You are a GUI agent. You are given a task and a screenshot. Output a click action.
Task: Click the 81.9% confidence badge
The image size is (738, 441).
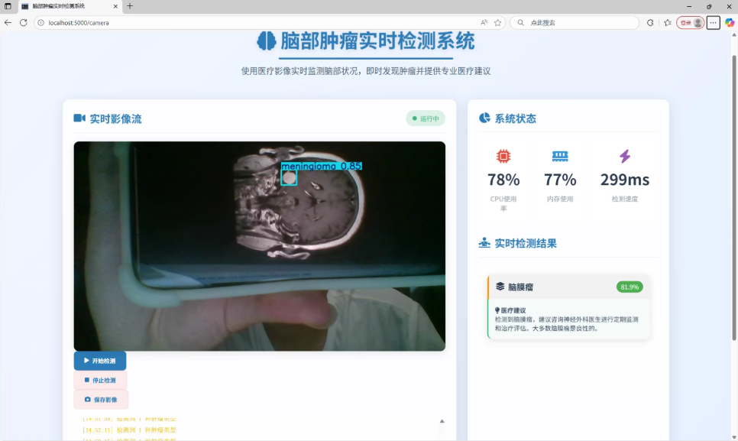(630, 287)
